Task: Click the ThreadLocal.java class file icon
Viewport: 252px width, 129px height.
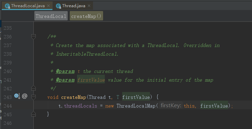Action: pyautogui.click(x=7, y=6)
